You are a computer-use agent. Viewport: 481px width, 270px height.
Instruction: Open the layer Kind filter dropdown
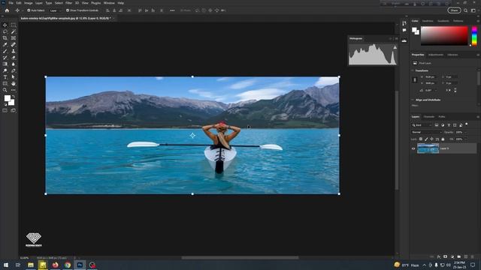click(x=422, y=125)
